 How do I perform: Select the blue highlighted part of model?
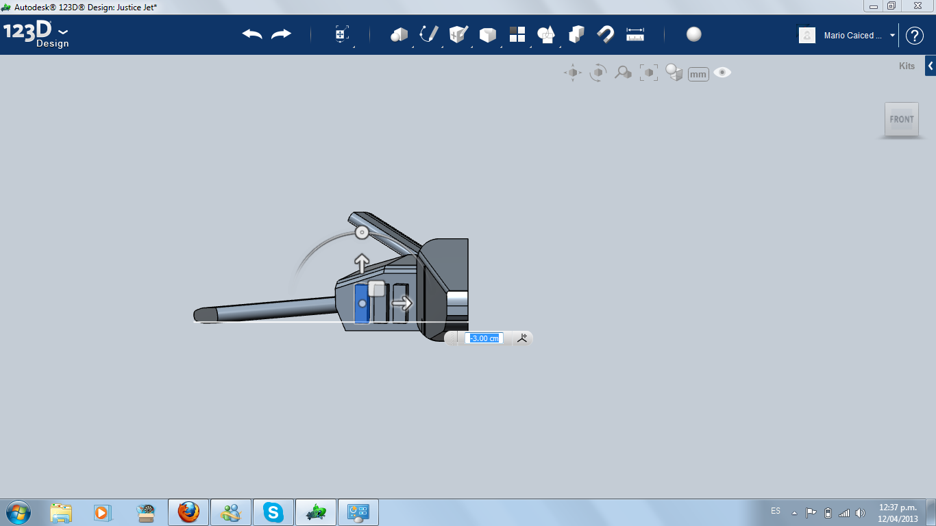click(362, 303)
